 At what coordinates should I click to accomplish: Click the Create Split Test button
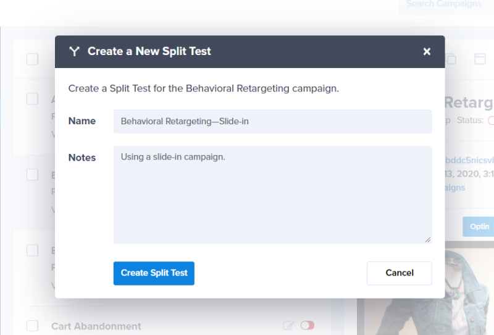point(154,273)
